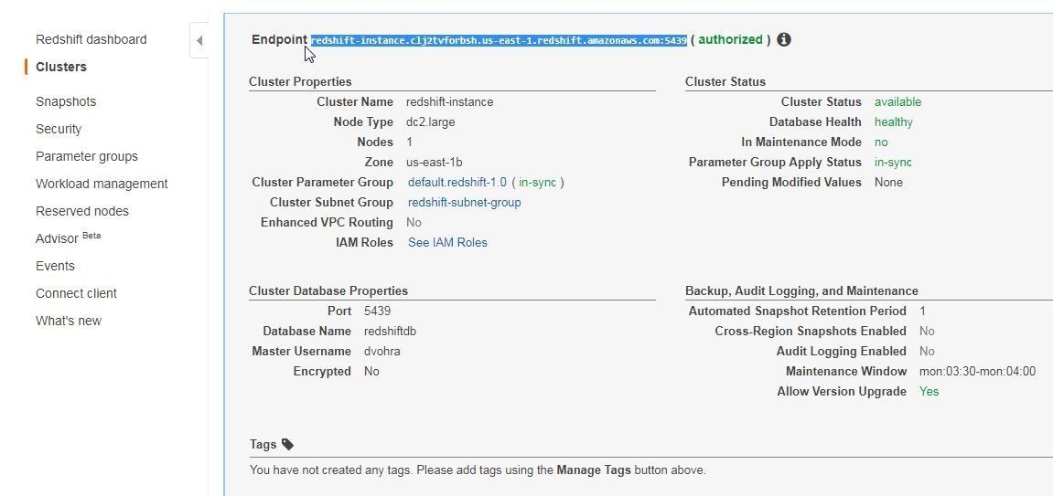
Task: Go to Parameter groups
Action: (87, 157)
